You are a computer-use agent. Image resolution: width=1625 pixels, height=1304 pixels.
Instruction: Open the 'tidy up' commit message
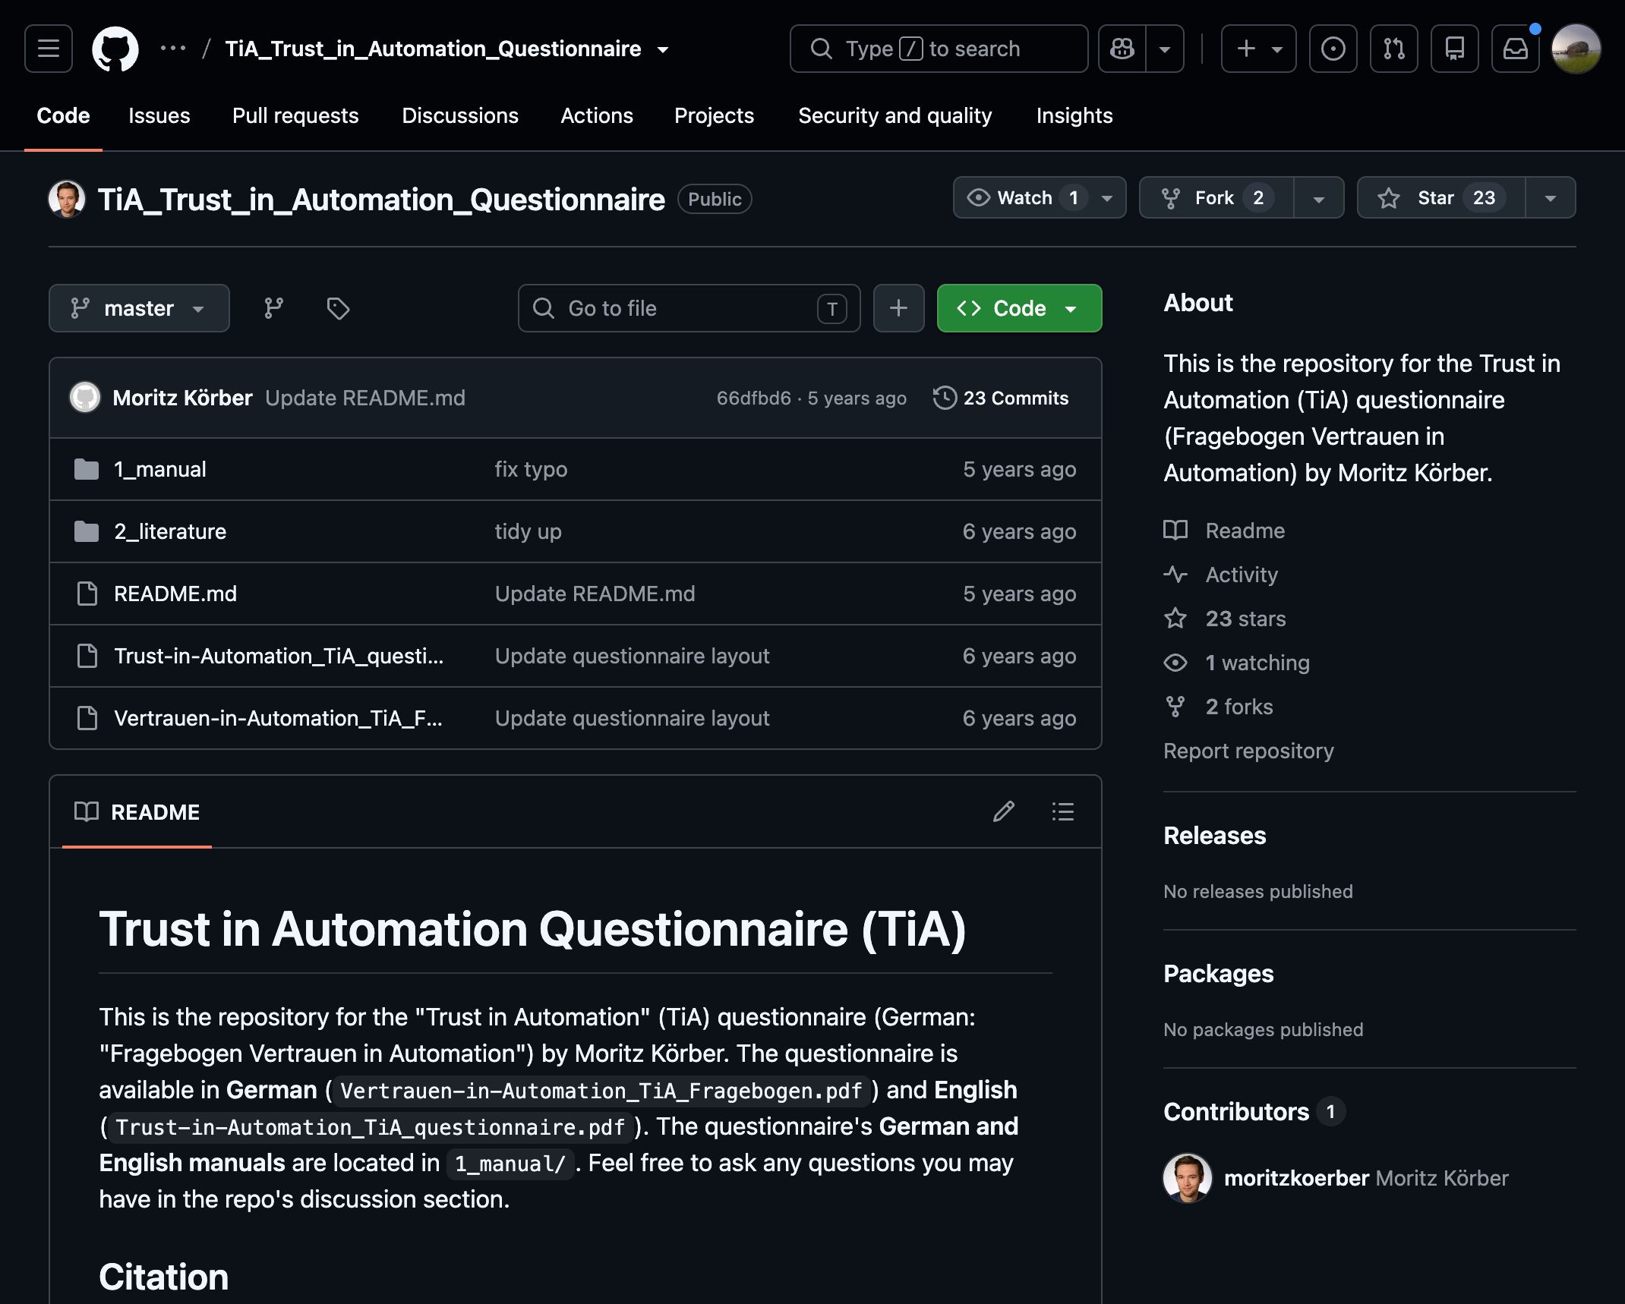point(529,531)
